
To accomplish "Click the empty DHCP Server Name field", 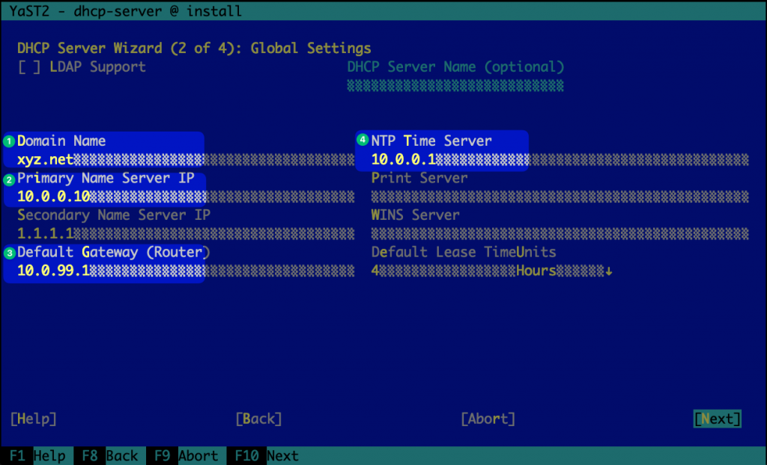I will coord(455,86).
